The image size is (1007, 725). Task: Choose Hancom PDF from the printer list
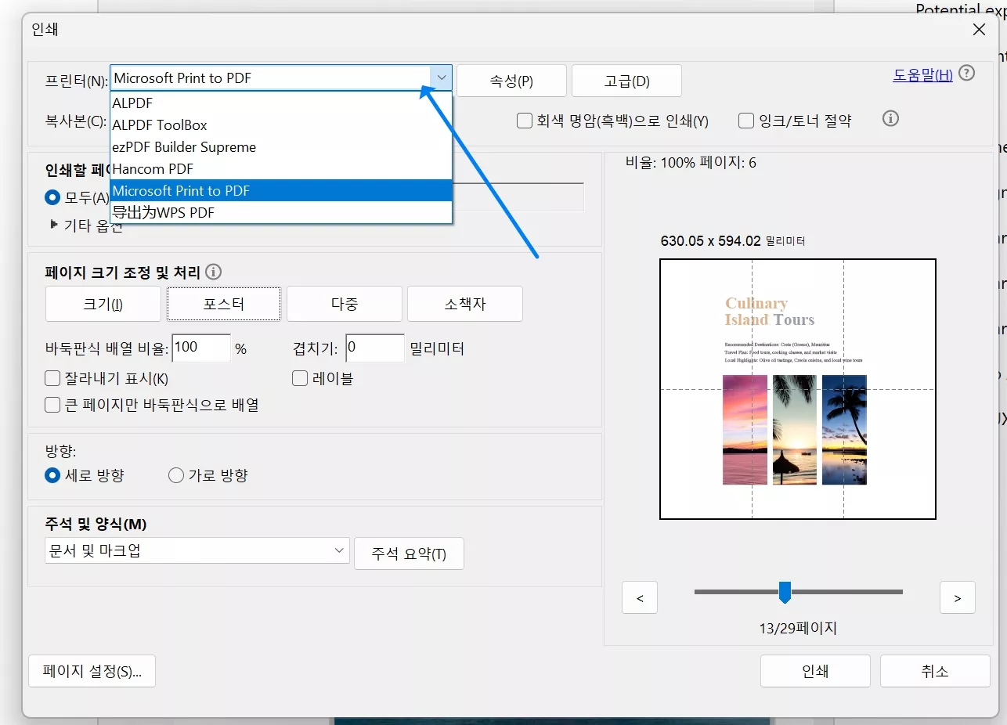point(153,168)
